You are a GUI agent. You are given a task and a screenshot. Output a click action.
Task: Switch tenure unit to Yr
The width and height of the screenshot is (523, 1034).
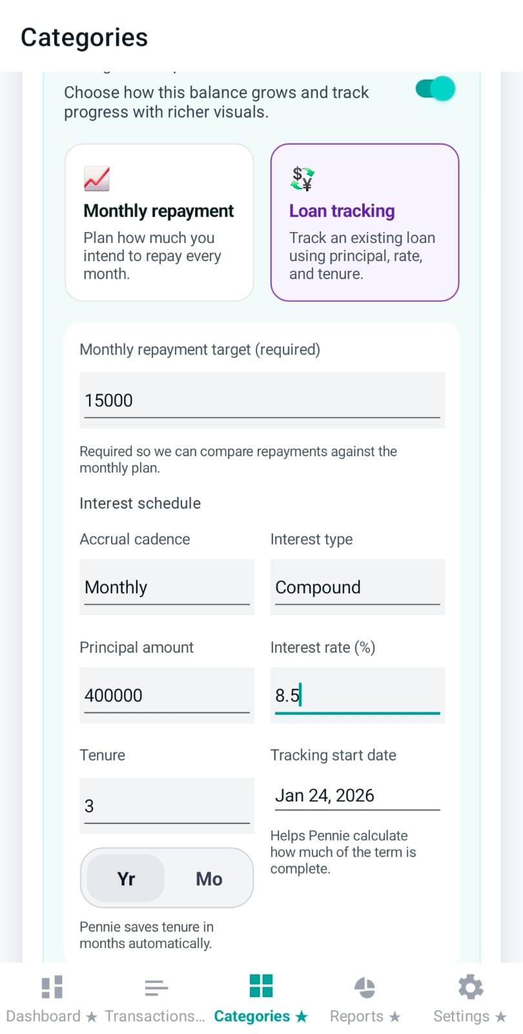(125, 878)
